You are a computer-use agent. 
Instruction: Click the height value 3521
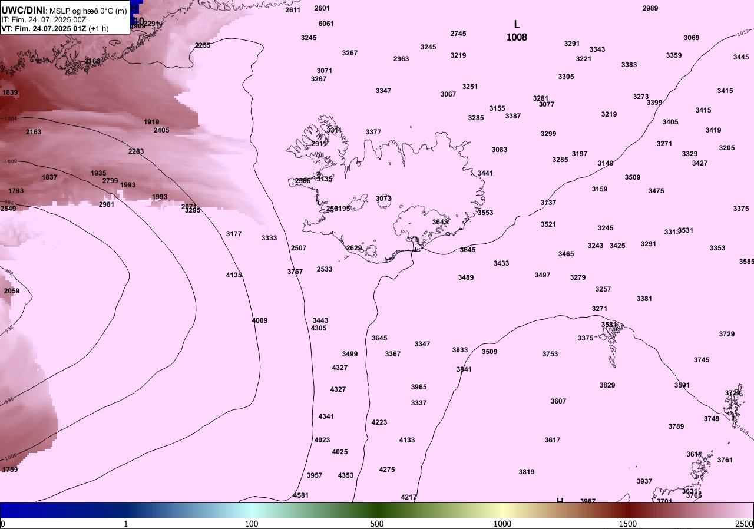[x=548, y=224]
